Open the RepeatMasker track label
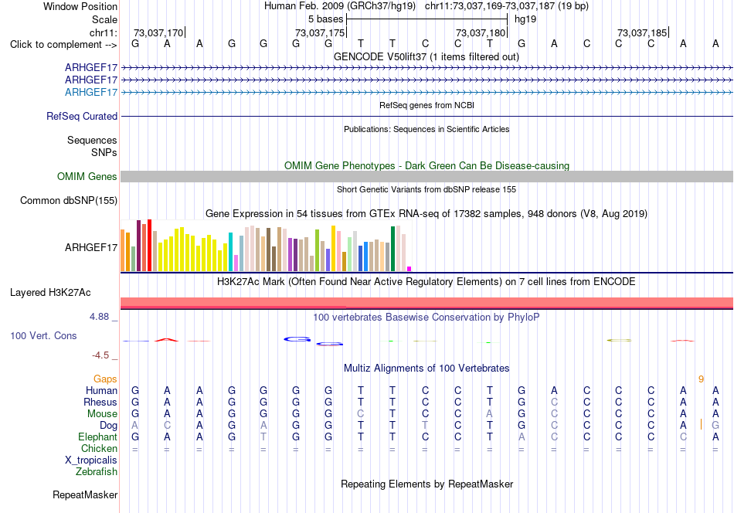Screen dimensions: 734x513 coord(85,494)
